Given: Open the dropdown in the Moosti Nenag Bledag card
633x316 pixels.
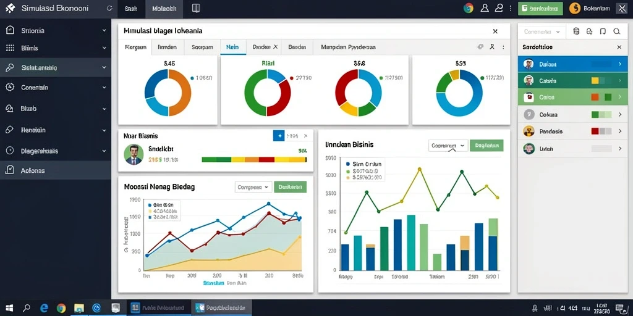Looking at the screenshot, I should tap(253, 187).
